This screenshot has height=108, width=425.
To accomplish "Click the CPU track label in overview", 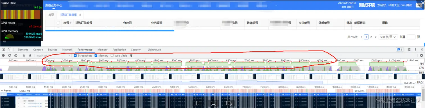I will point(421,68).
